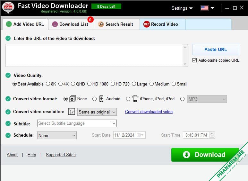Open the Schedule None dropdown
This screenshot has width=248, height=181.
point(57,135)
